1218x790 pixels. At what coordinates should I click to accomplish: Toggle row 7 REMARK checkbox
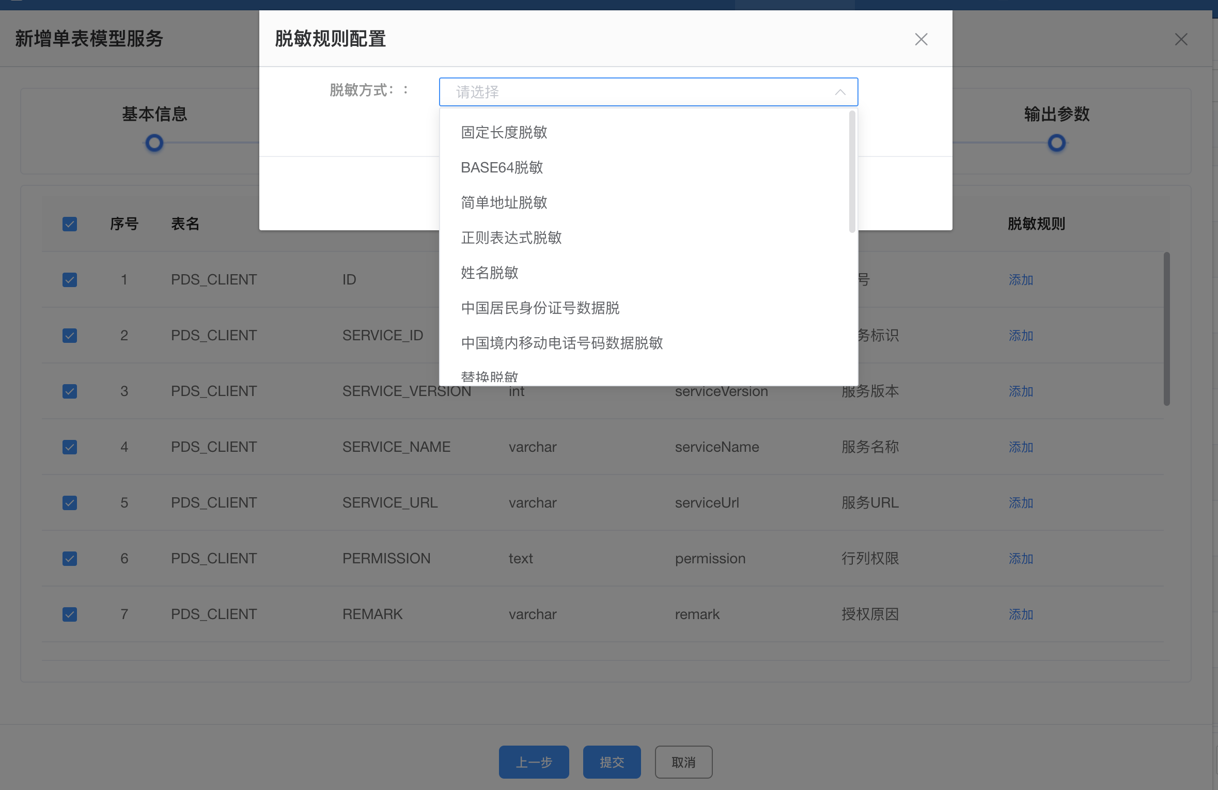70,614
